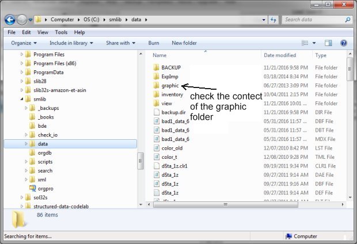Select the color_t file icon
Screen dimensions: 357x244
[156, 157]
